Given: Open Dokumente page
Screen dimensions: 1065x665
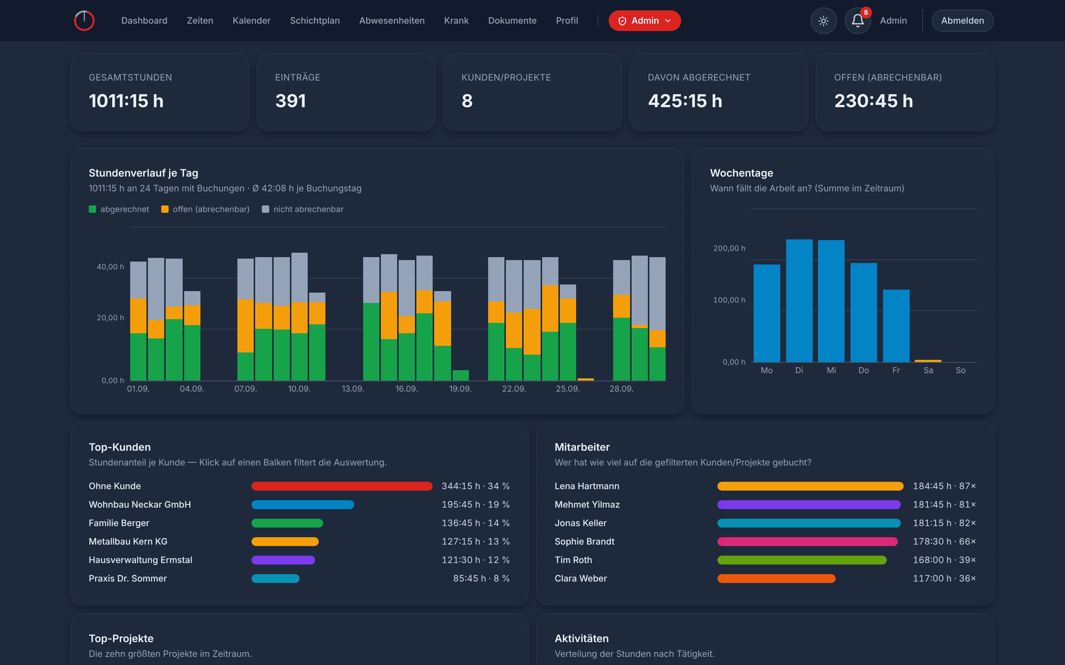Looking at the screenshot, I should click(x=512, y=21).
